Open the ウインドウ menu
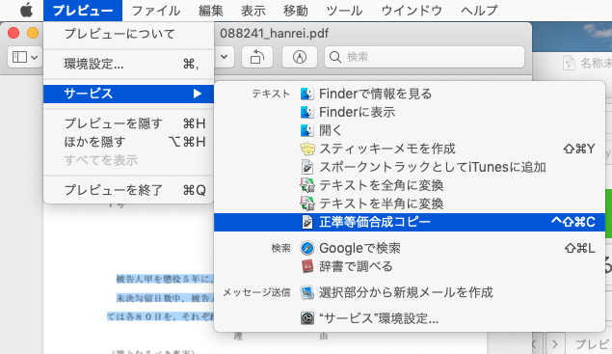This screenshot has width=612, height=354. point(412,11)
